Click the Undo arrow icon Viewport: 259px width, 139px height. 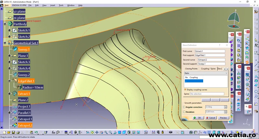pos(36,132)
